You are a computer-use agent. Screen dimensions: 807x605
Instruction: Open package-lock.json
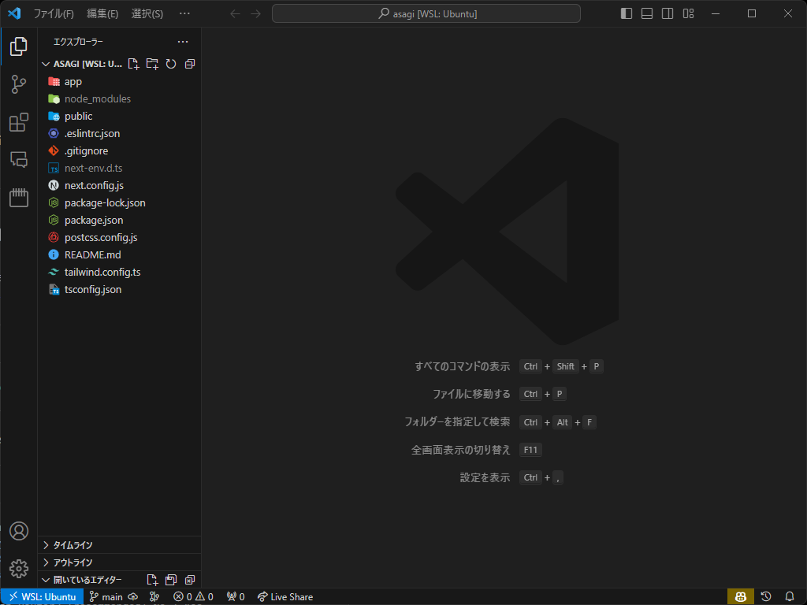coord(120,203)
